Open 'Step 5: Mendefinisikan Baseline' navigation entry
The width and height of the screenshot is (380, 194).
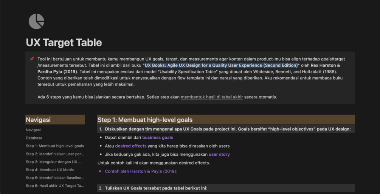(55, 178)
